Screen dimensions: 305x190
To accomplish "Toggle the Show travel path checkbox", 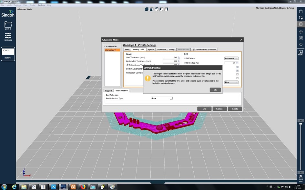I will click(x=301, y=176).
